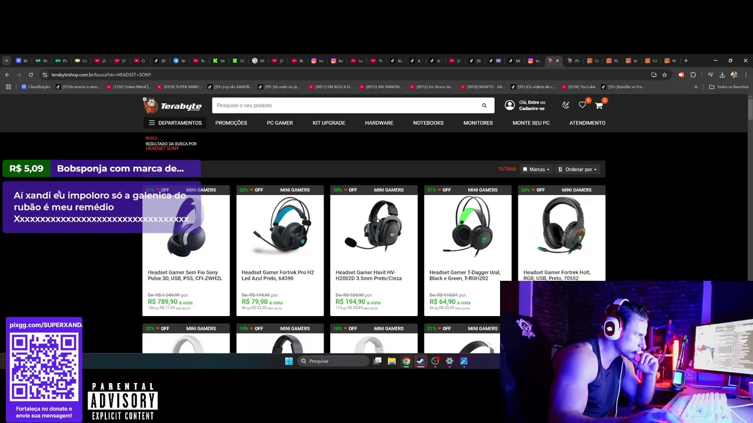Click the Fortrek Holt RGB headset image
Viewport: 753px width, 423px height.
561,227
